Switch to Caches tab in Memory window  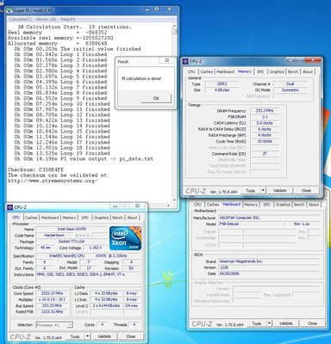click(207, 71)
